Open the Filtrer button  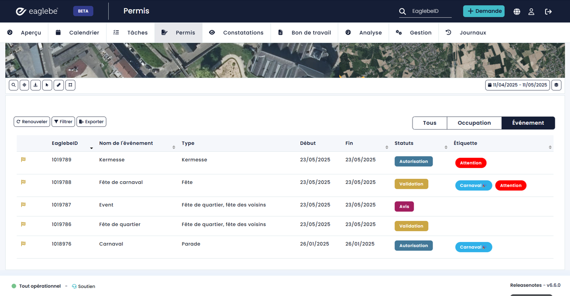tap(63, 122)
